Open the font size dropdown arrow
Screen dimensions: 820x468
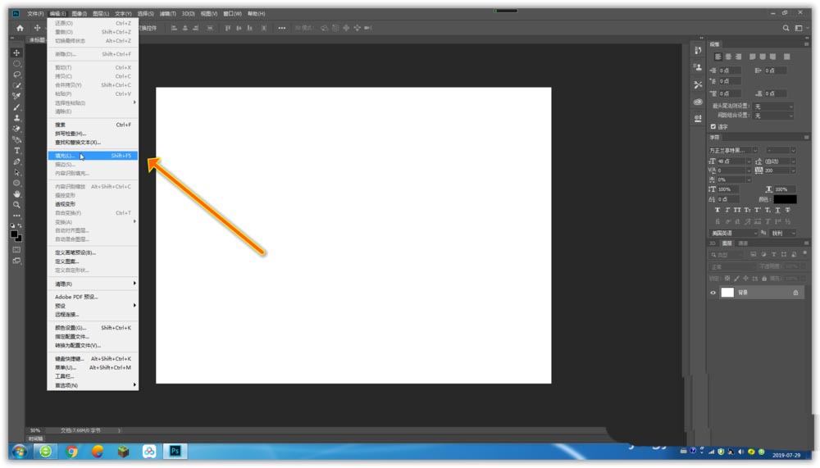(x=749, y=161)
